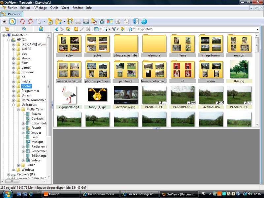Screen dimensions: 264x198
Task: Expand the address path dropdown for C:\photos\
Action: pyautogui.click(x=257, y=29)
